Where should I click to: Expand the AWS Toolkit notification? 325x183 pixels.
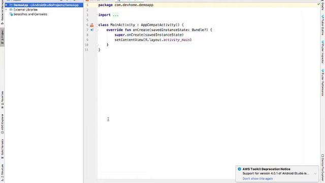pyautogui.click(x=315, y=173)
